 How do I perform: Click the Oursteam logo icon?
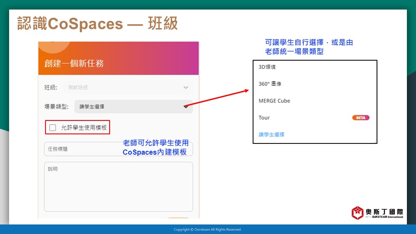357,213
